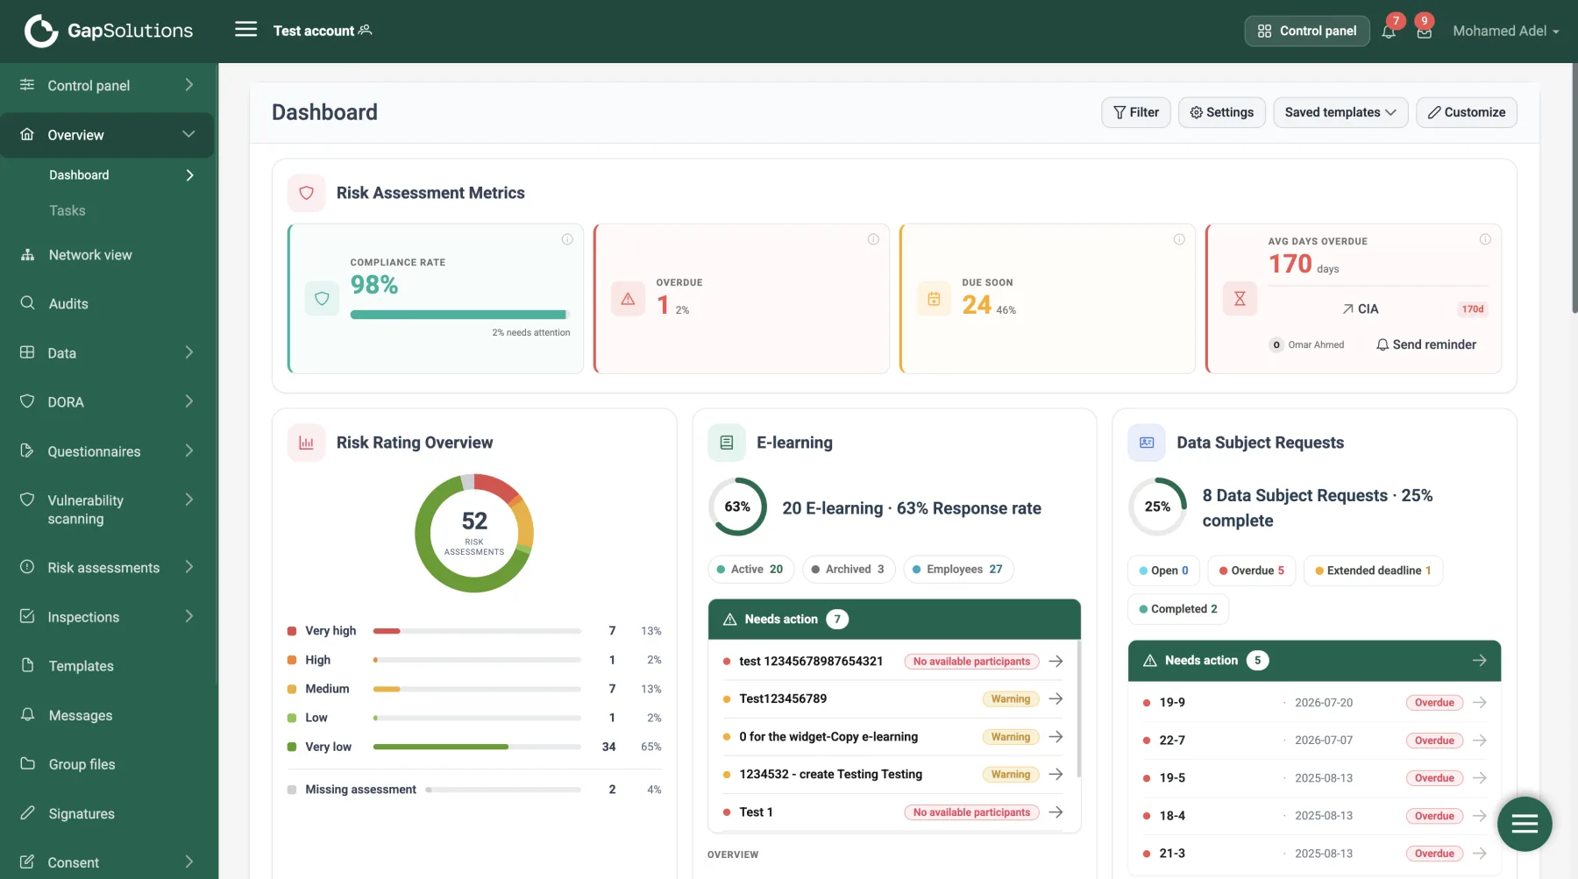Select Tasks under Overview
Image resolution: width=1578 pixels, height=879 pixels.
pyautogui.click(x=68, y=210)
